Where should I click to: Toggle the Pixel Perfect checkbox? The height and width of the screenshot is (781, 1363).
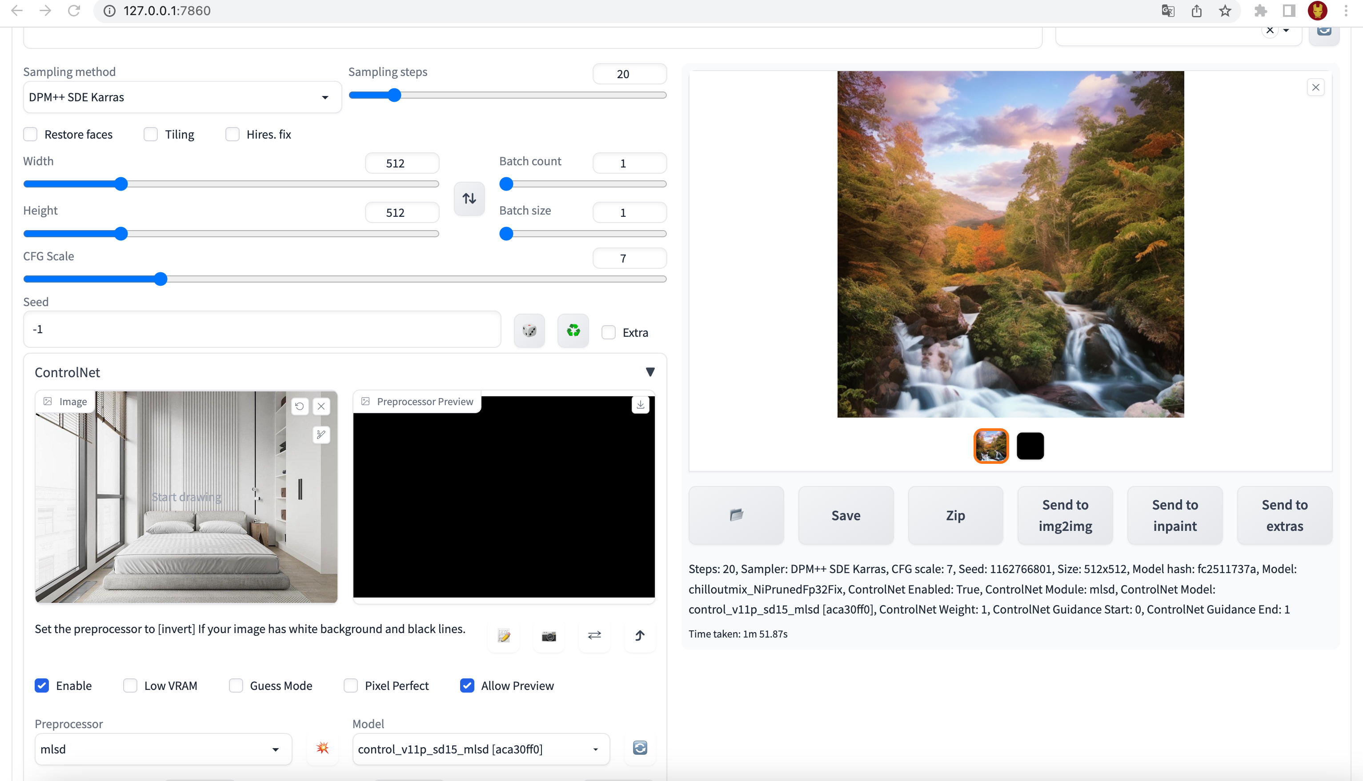(x=350, y=685)
